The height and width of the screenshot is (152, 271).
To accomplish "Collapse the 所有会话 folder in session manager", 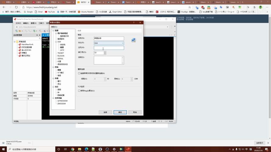I will [x=15, y=42].
